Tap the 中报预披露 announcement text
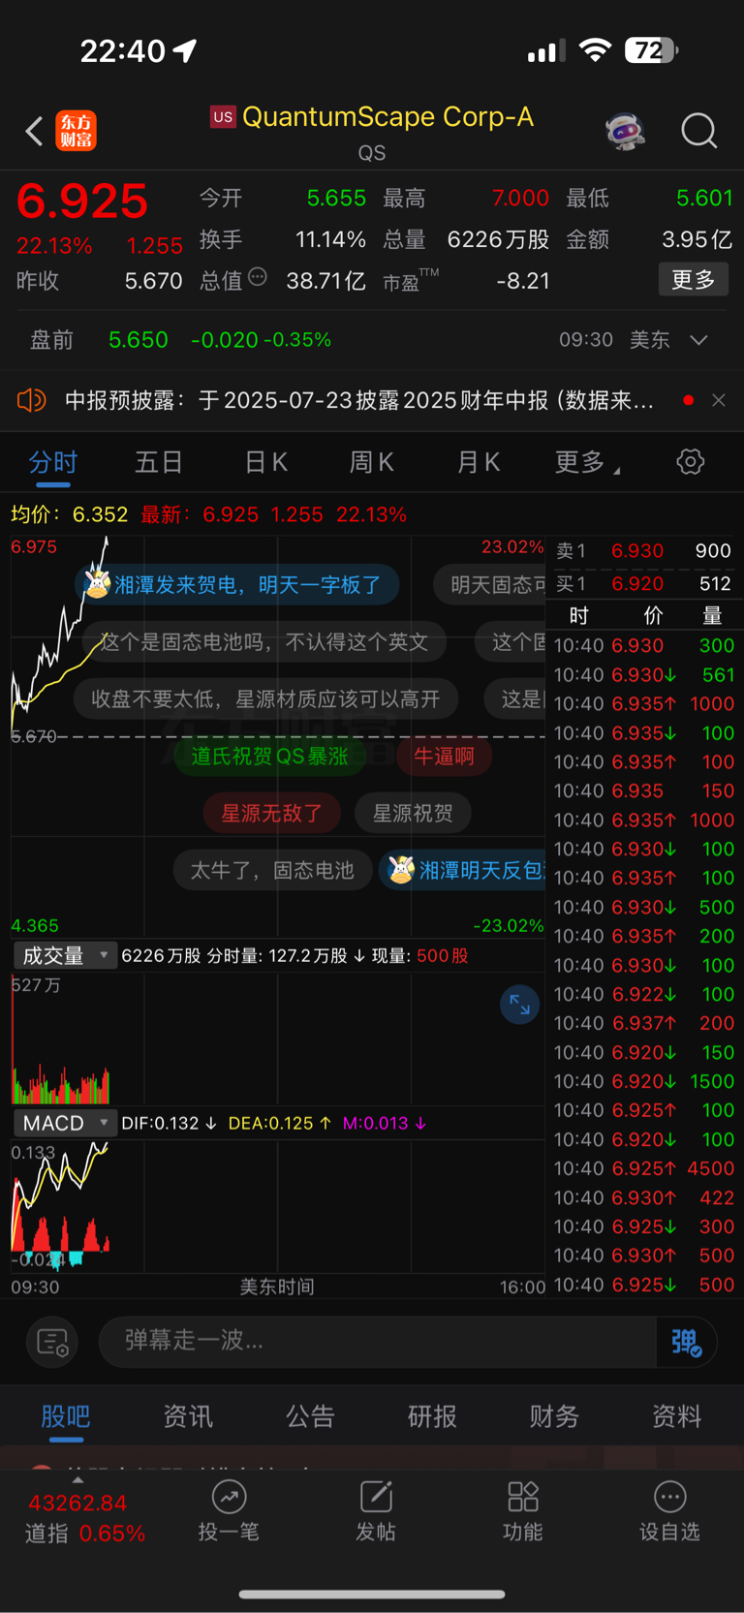This screenshot has width=744, height=1613. coord(359,400)
